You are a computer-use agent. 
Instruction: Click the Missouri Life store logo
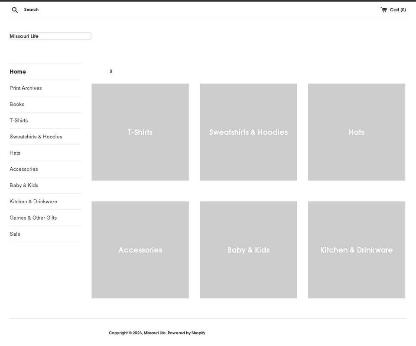coord(50,36)
